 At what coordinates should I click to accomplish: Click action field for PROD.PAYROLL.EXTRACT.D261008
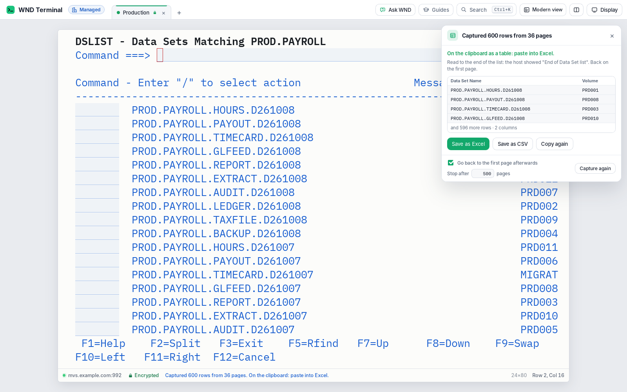[x=97, y=179]
